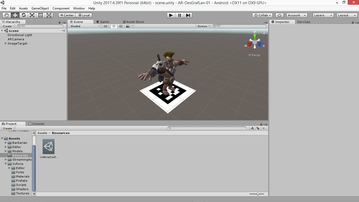This screenshot has height=202, width=359.
Task: Click the green Y axis gizmo cone
Action: pyautogui.click(x=255, y=36)
